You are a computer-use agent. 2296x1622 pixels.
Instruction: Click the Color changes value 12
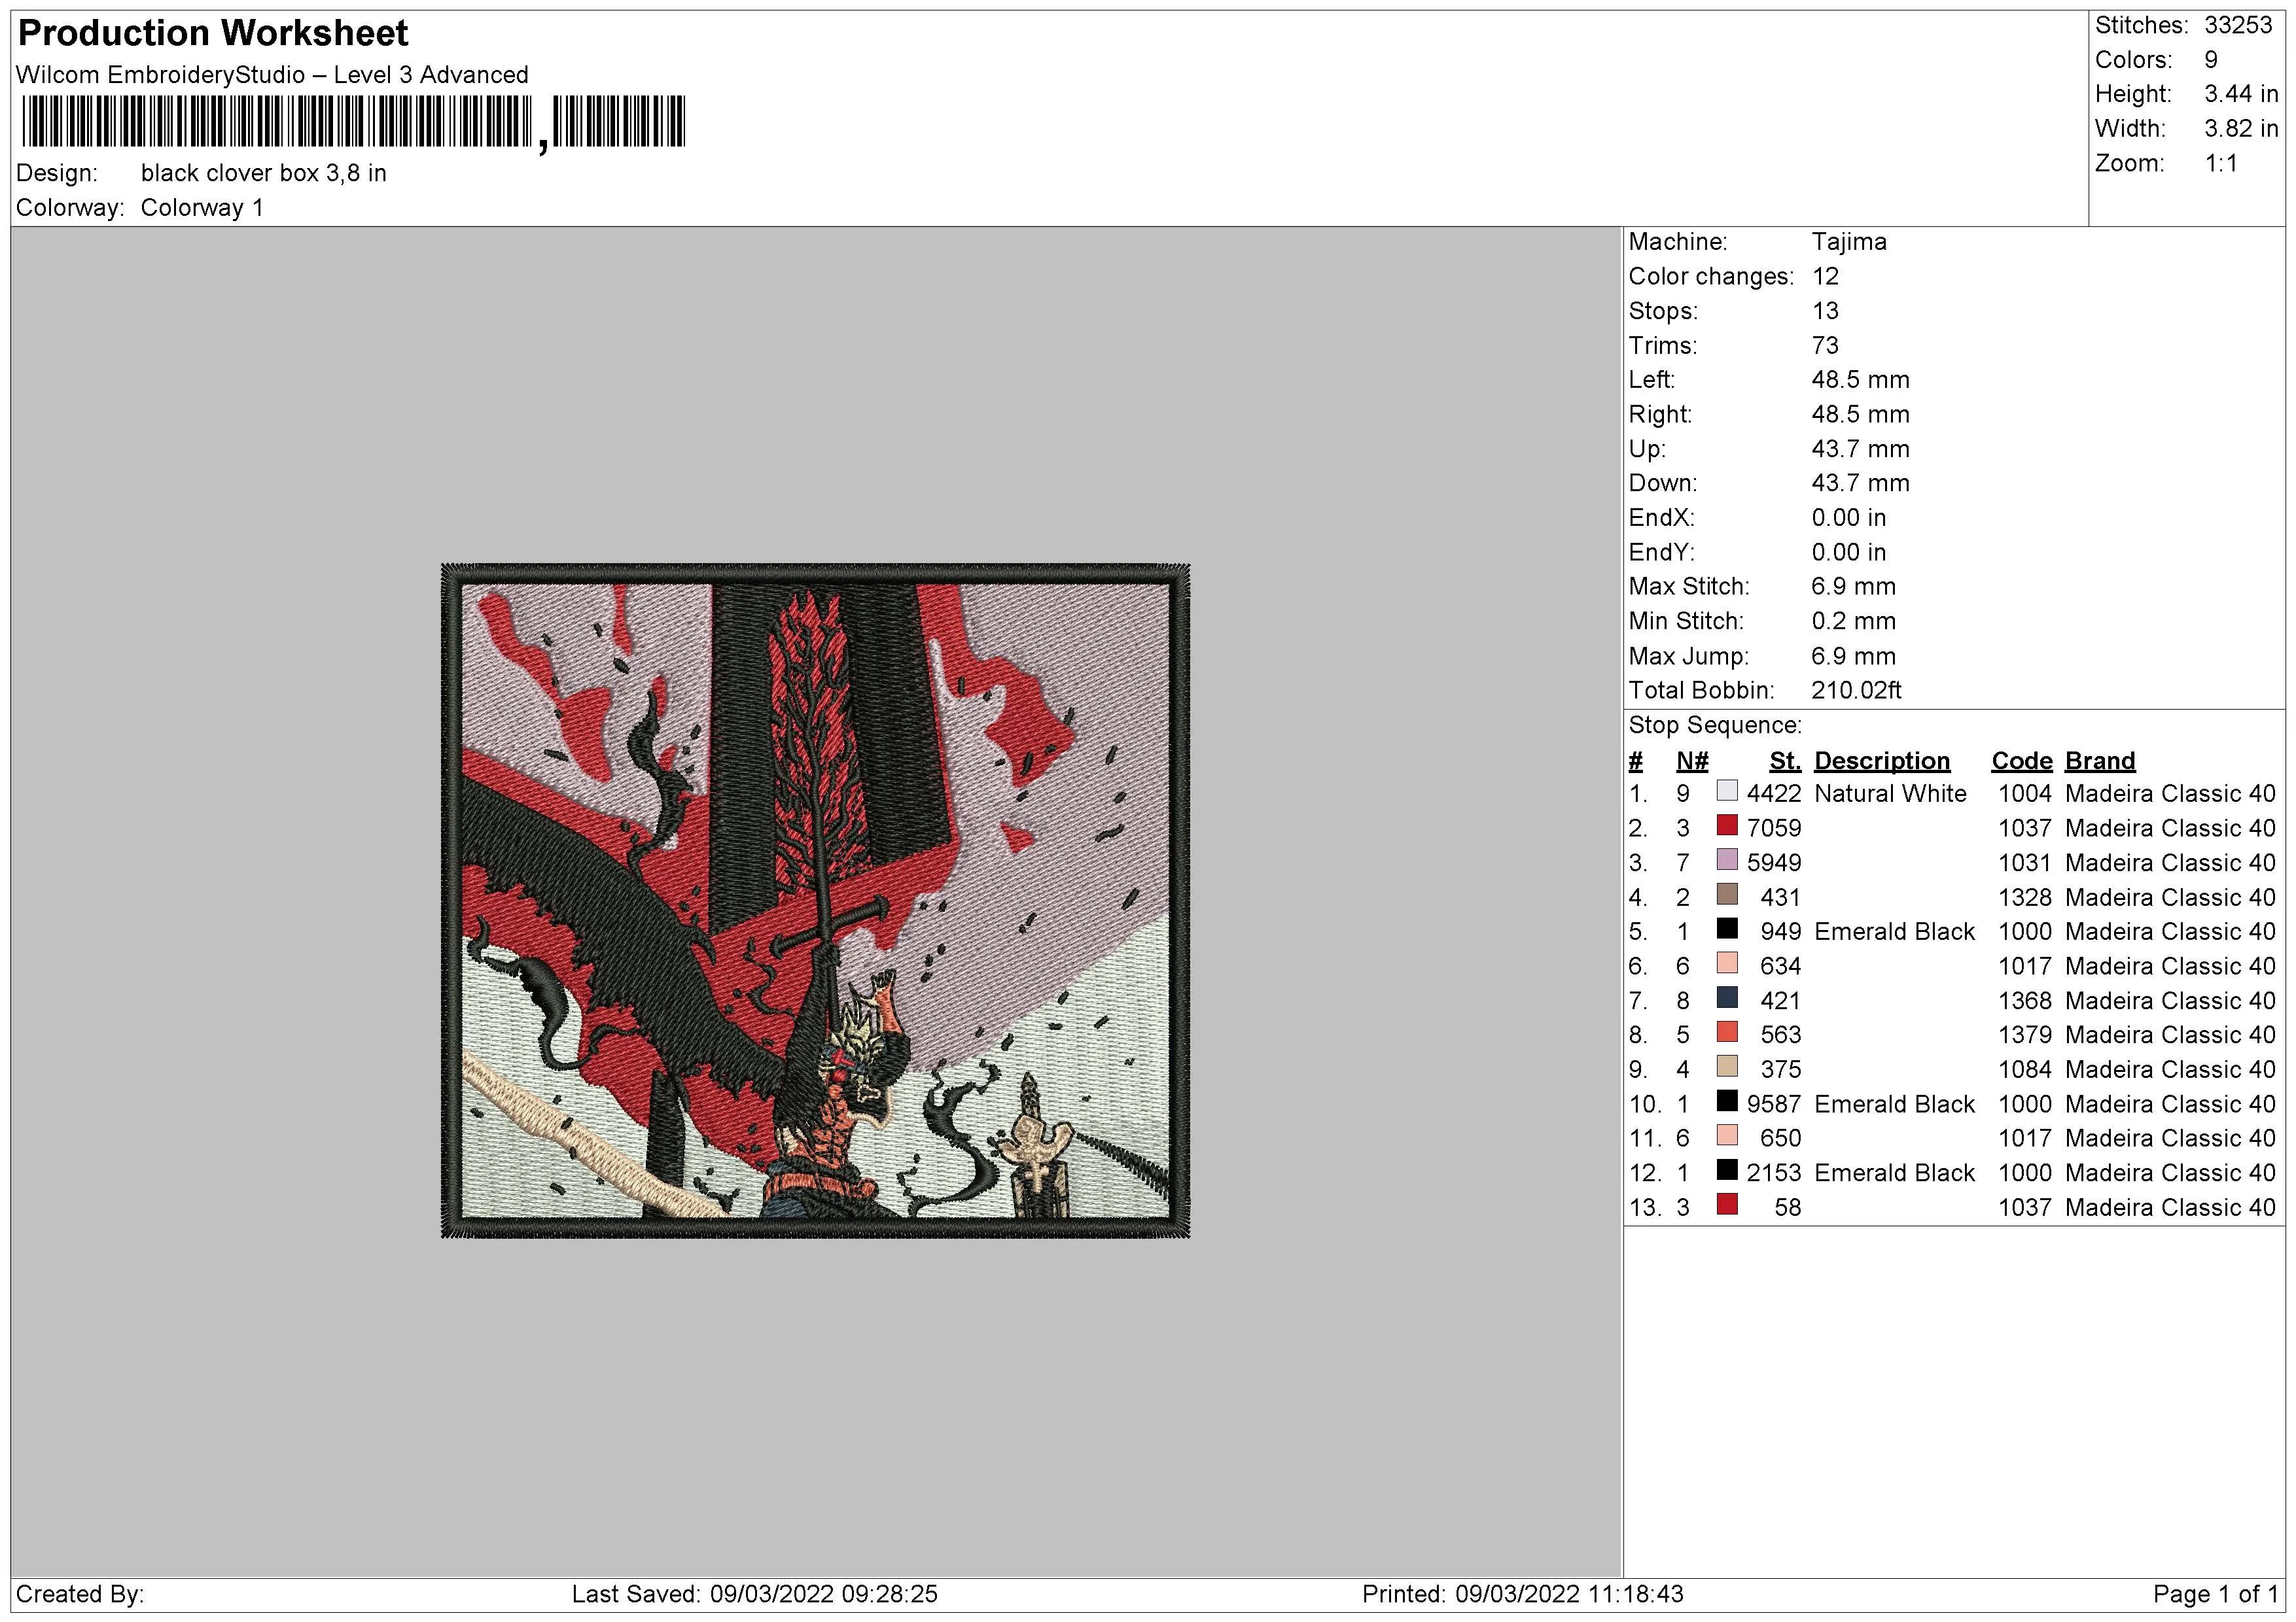point(1825,276)
